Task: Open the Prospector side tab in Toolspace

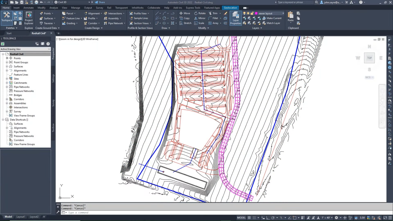Action: click(53, 53)
